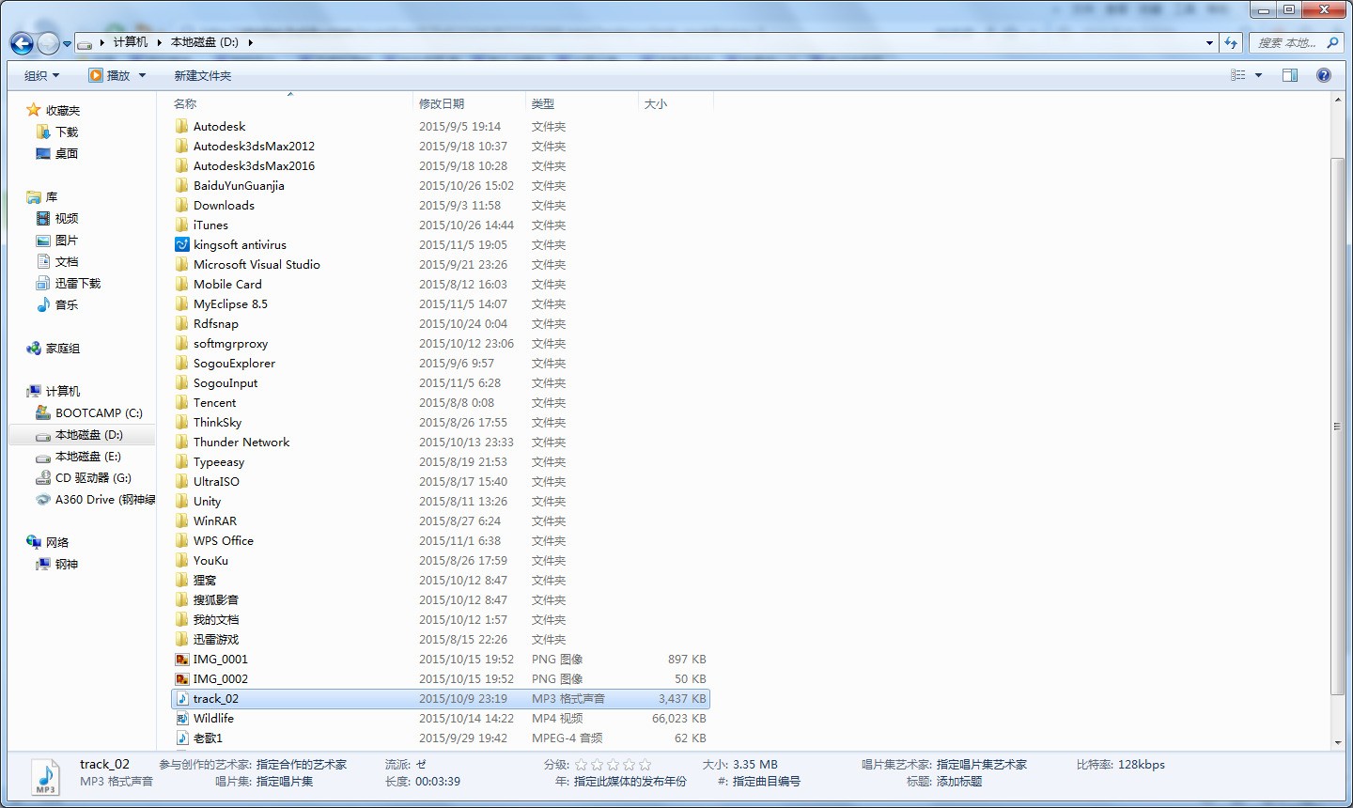
Task: Select the Downloads folder
Action: [x=224, y=205]
